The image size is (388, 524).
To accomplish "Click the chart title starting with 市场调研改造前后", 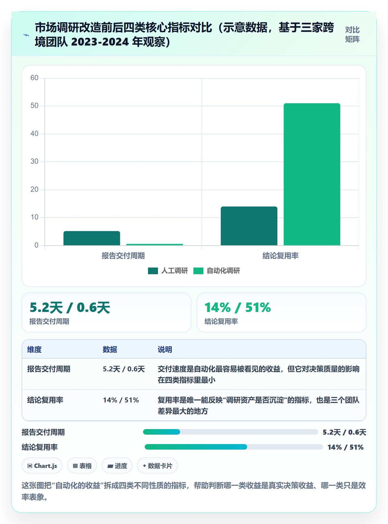I will point(184,35).
